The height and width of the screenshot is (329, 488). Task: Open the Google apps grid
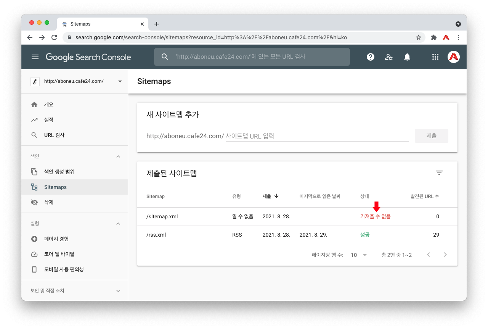[x=435, y=57]
